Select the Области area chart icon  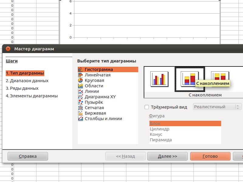coord(81,86)
